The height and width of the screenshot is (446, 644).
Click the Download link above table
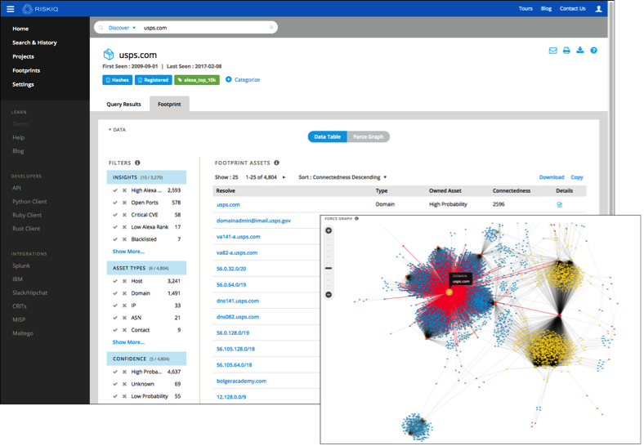point(552,177)
